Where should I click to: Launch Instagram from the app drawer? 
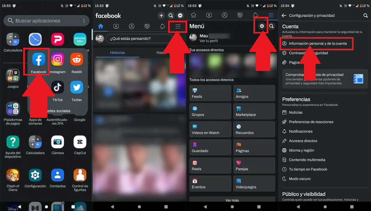tap(58, 60)
